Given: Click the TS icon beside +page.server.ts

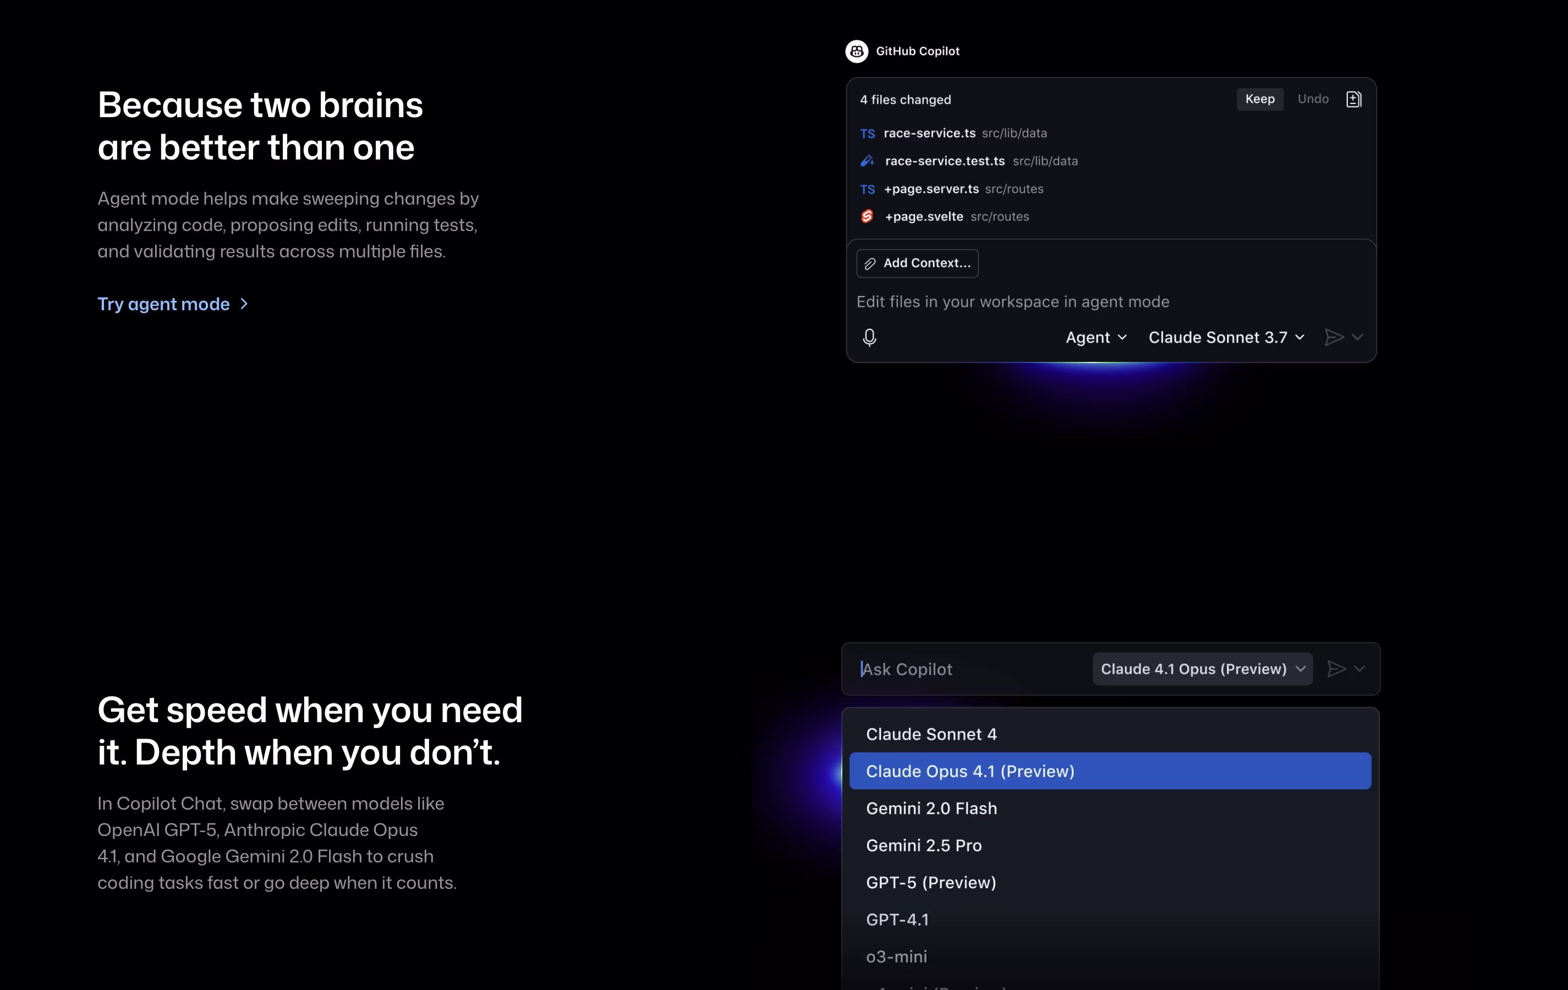Looking at the screenshot, I should pos(867,189).
